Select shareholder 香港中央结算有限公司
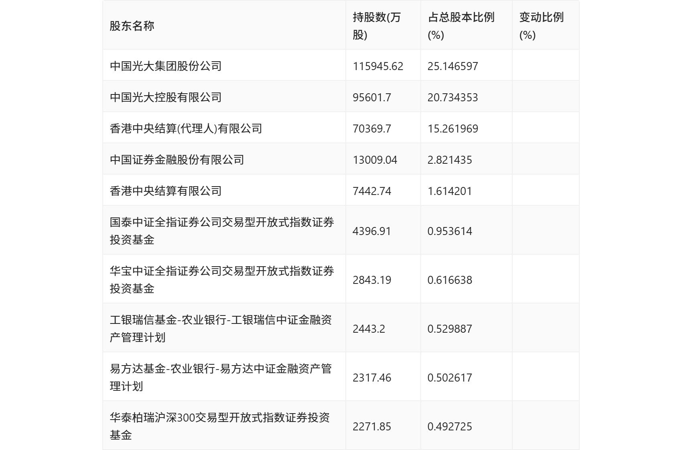 click(x=166, y=191)
